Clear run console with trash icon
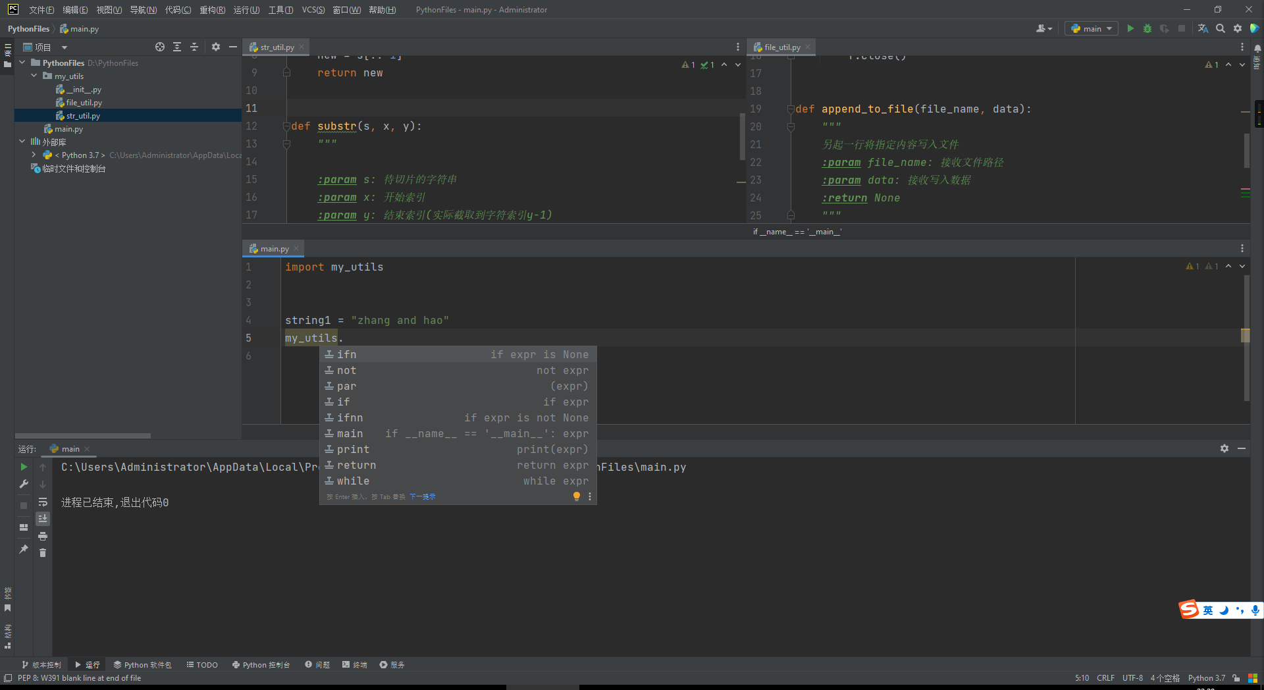Screen dimensions: 1264x690 pos(43,553)
